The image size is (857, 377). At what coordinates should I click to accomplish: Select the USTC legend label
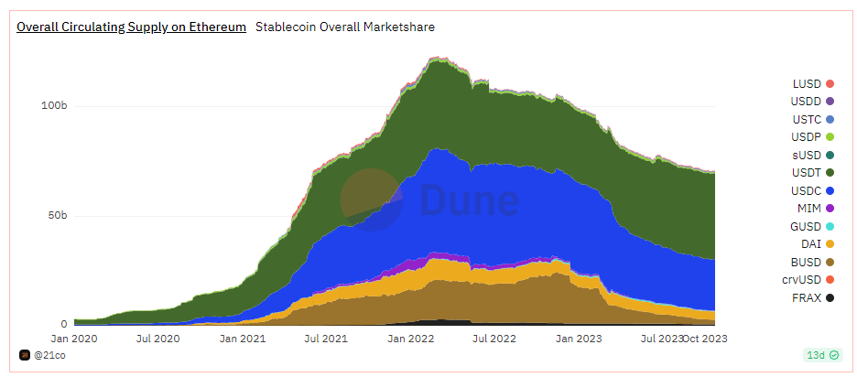[806, 120]
